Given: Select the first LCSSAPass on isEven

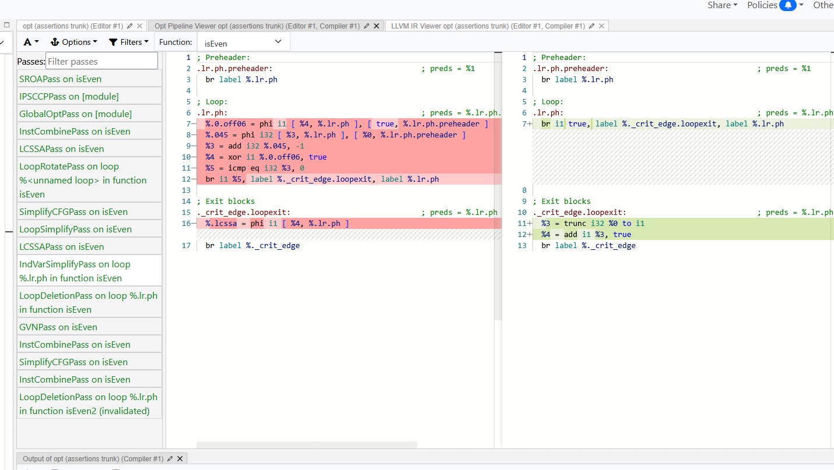Looking at the screenshot, I should pos(89,149).
